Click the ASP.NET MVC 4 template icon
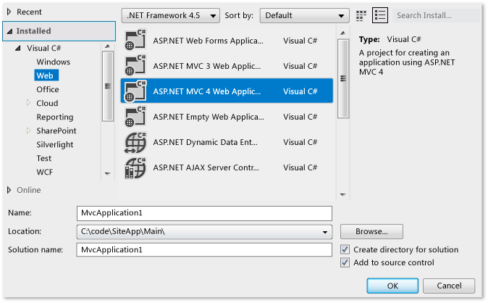 click(135, 91)
